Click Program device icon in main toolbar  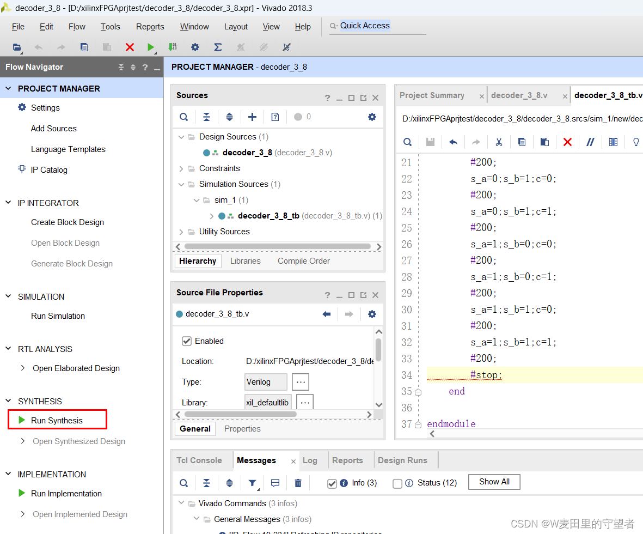pos(173,47)
